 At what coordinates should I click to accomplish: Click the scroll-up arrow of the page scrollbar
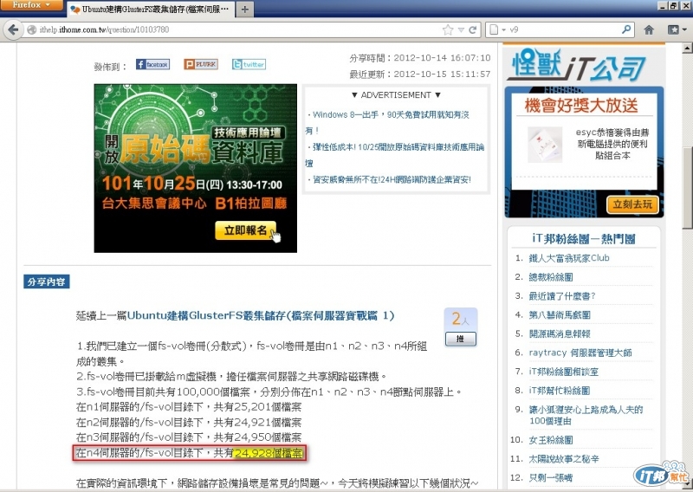[x=687, y=48]
